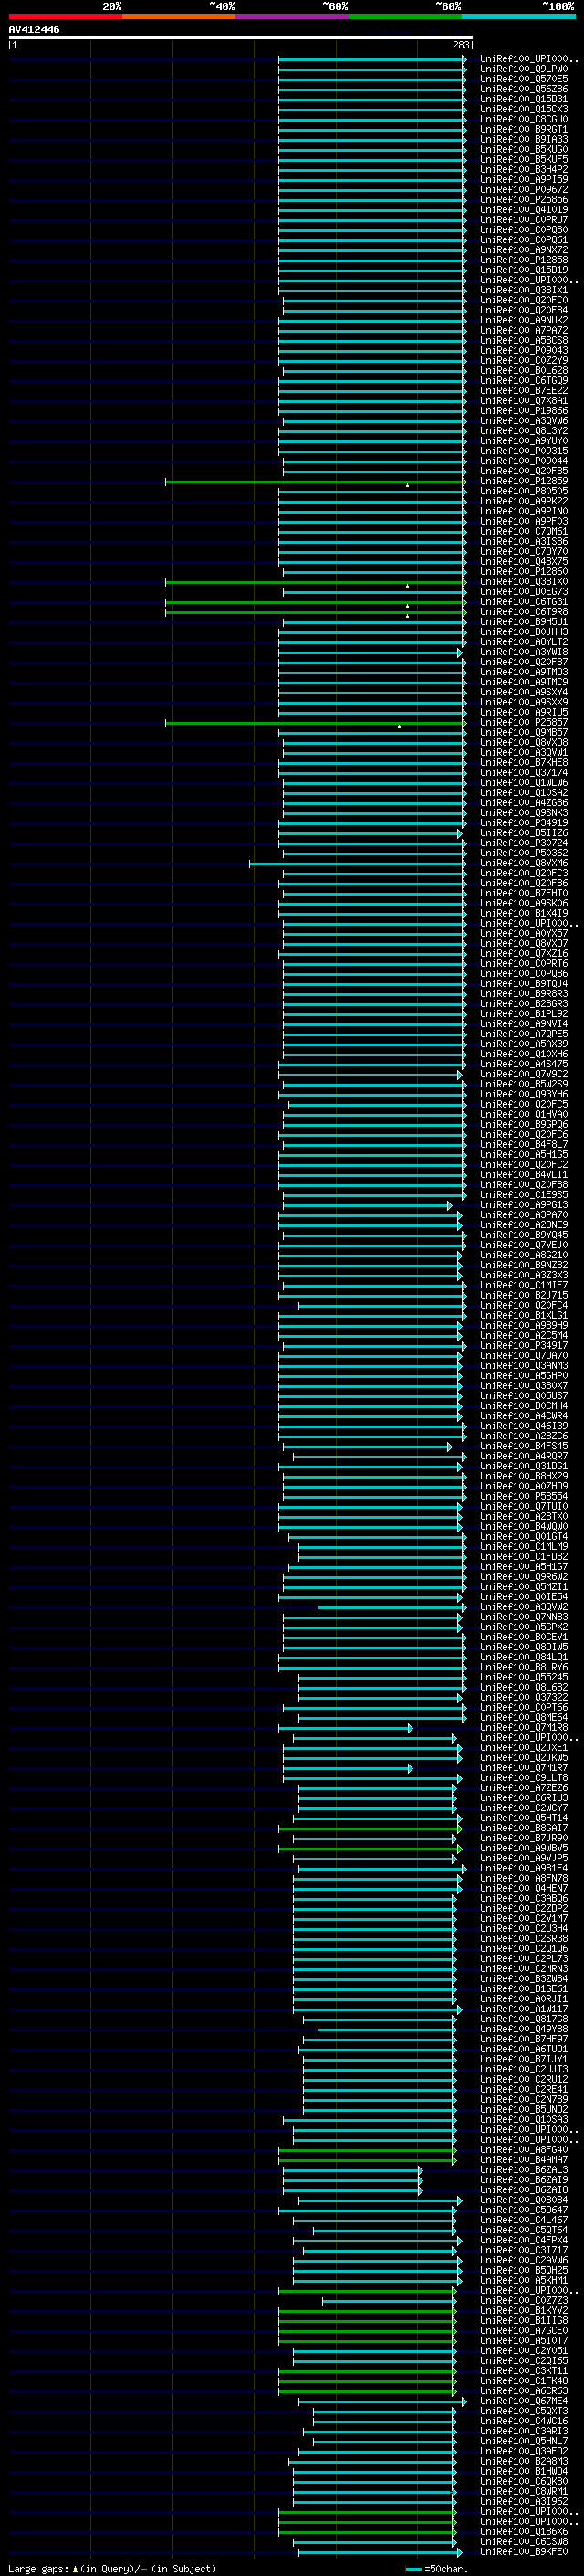Select the UniRef100_Q46I39 label
Viewport: 584px width, 2576px height.
click(524, 1426)
